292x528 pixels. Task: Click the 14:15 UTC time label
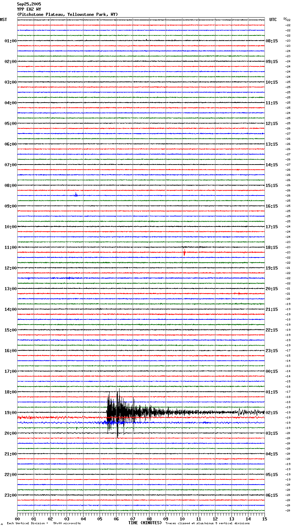coord(272,165)
